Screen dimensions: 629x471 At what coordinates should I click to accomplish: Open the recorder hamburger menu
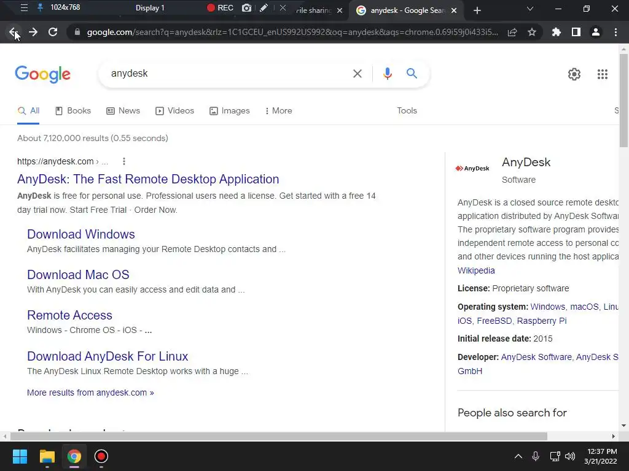(24, 7)
